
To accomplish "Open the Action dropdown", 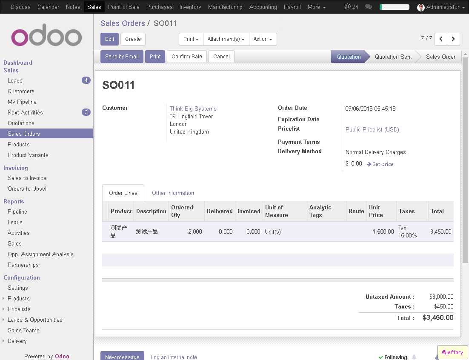I will click(263, 39).
